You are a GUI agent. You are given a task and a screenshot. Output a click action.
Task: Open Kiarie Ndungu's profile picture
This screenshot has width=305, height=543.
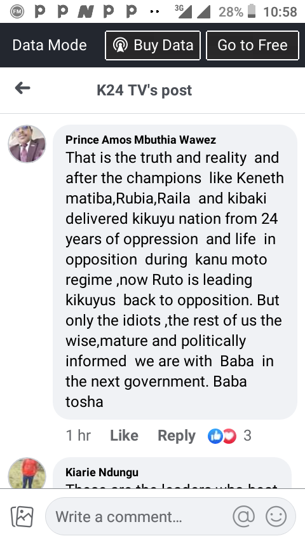pos(27,473)
